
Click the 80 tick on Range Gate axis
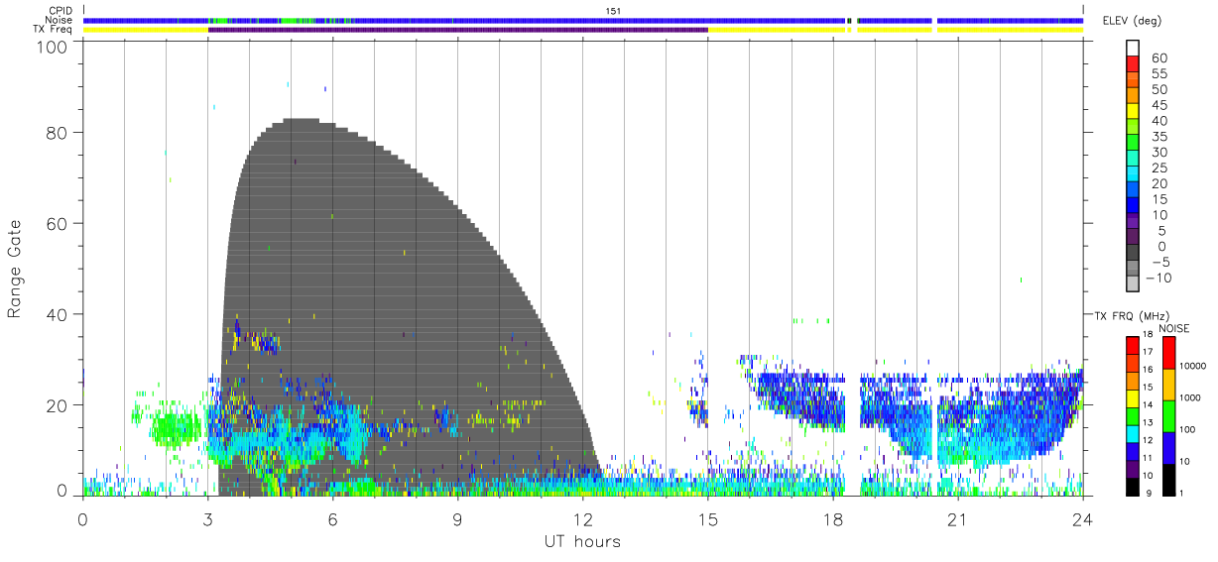(x=59, y=133)
